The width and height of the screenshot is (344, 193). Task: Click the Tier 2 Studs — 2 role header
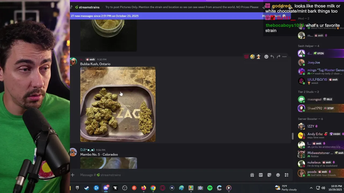click(308, 92)
